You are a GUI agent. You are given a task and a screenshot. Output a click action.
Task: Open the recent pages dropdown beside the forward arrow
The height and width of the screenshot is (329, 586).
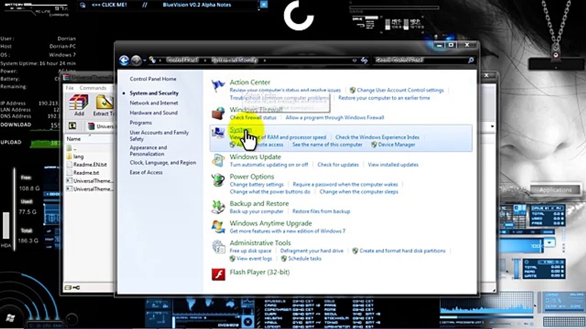pos(145,60)
